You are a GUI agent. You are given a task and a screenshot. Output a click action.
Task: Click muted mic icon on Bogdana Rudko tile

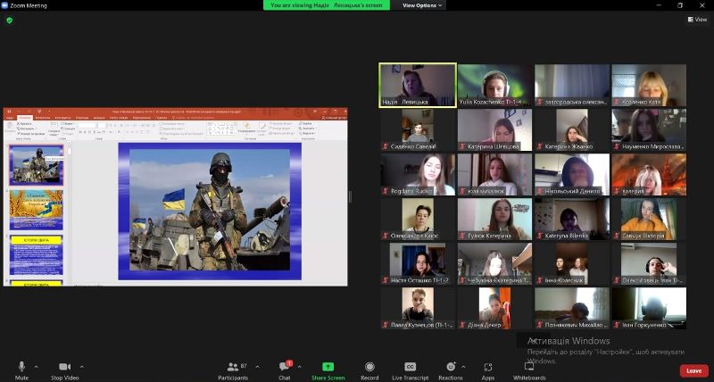click(386, 191)
